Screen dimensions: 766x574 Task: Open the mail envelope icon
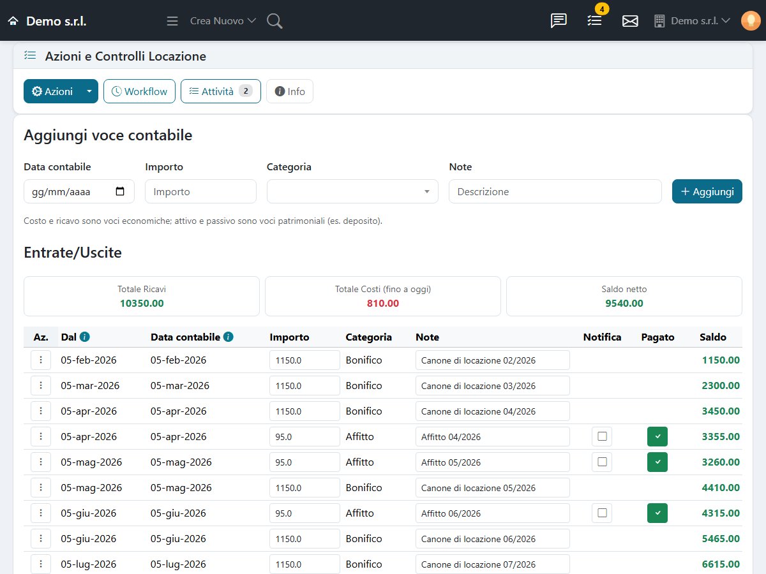coord(630,21)
